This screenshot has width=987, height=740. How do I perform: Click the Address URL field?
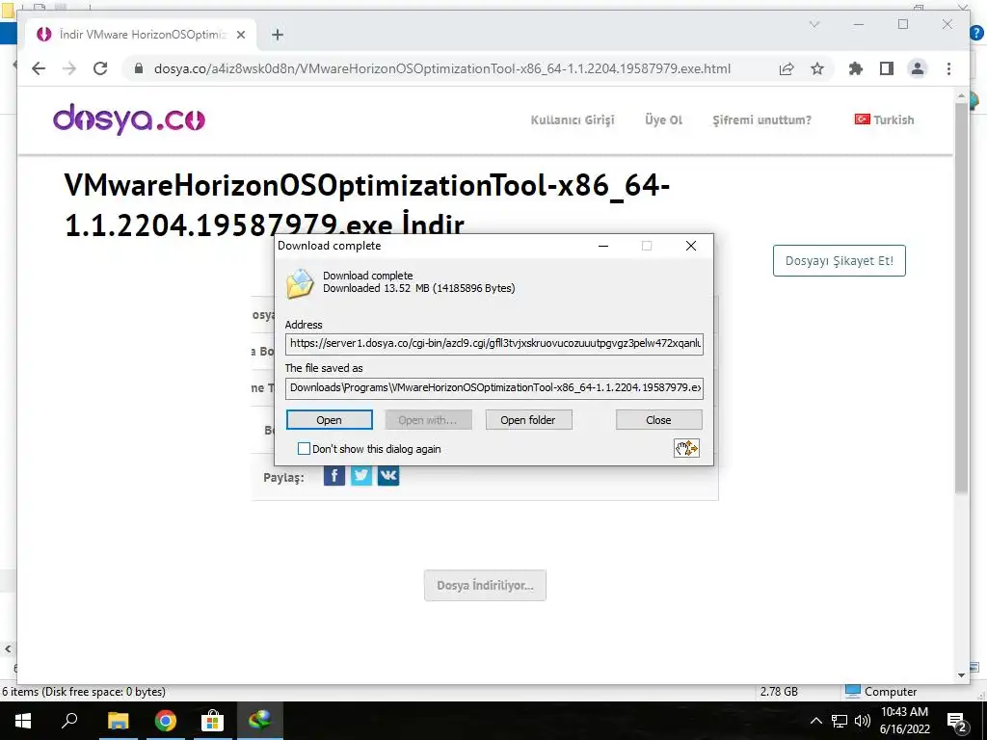coord(494,344)
